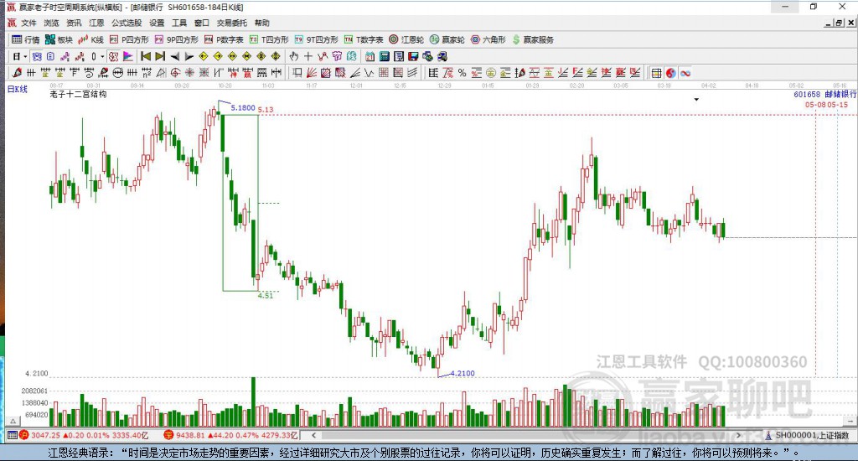Click the up-triangle button beside volume panel
This screenshot has height=461, width=858.
click(x=13, y=421)
